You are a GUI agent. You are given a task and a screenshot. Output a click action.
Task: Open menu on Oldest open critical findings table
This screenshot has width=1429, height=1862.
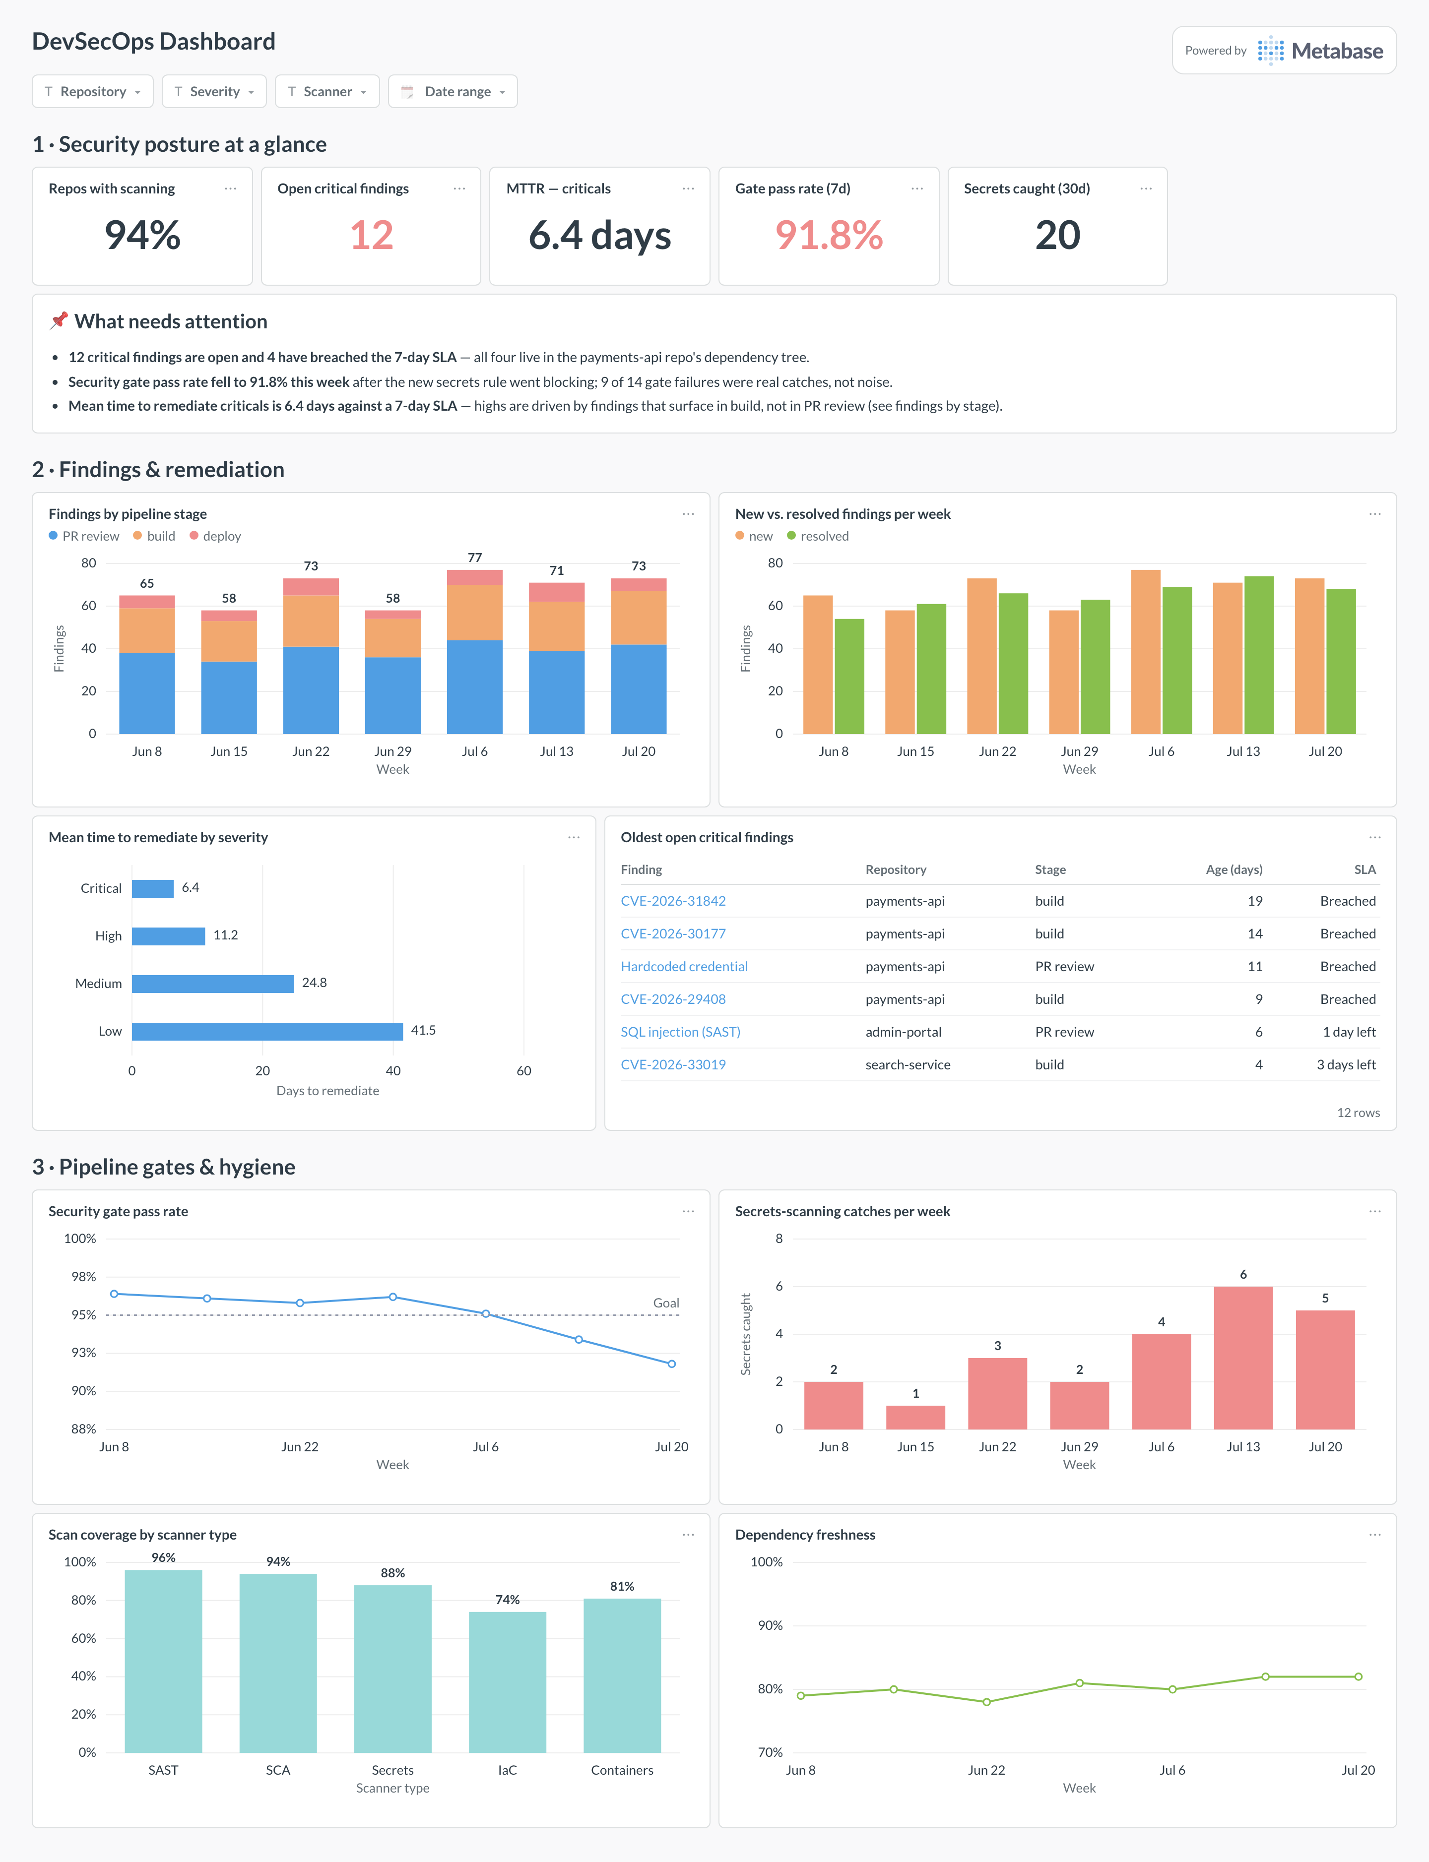(x=1374, y=837)
